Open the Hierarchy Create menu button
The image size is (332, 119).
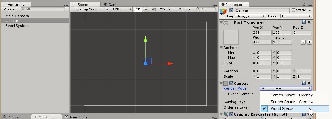coord(10,9)
